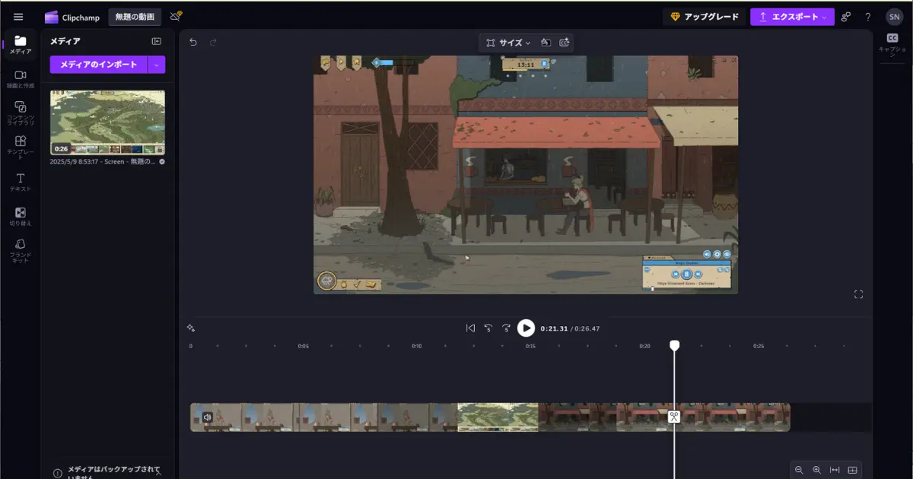Click the 0:25 mark on timeline ruler

759,346
